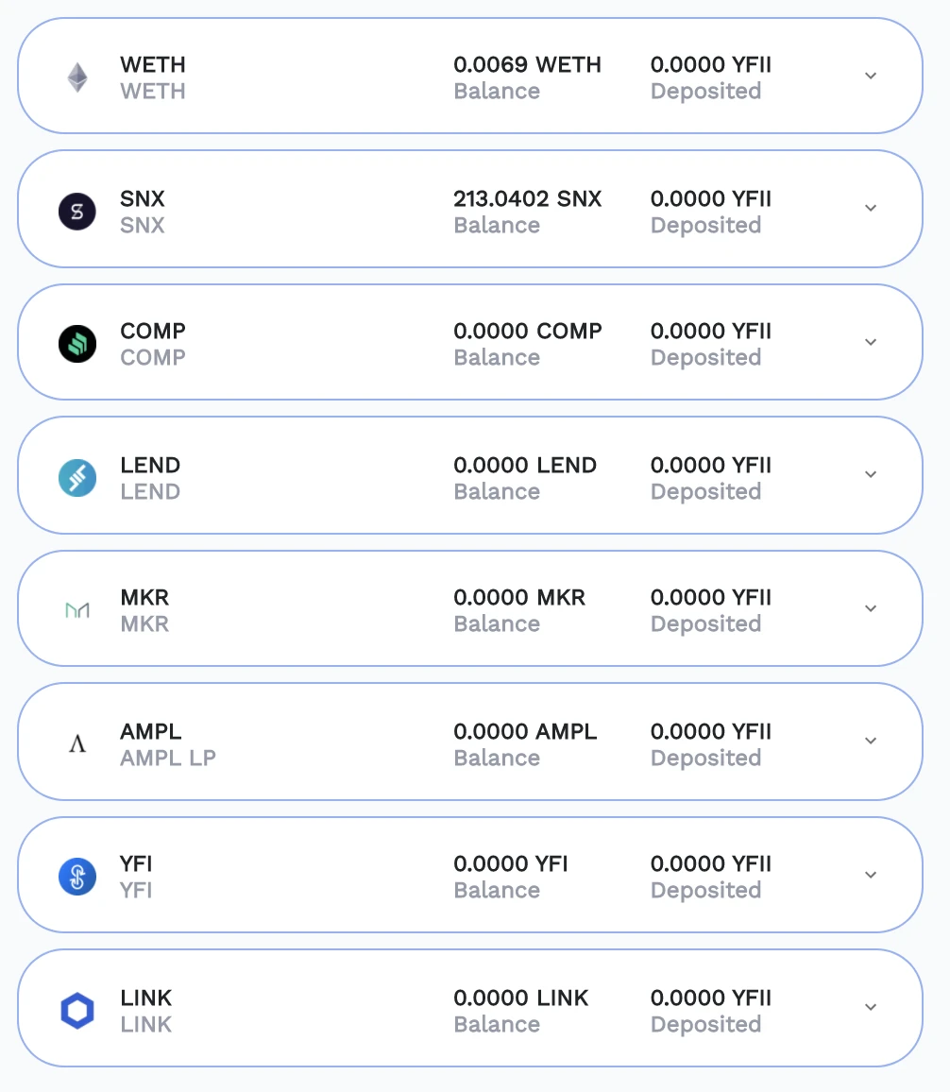
Task: Select the COMP green cube icon
Action: 77,343
